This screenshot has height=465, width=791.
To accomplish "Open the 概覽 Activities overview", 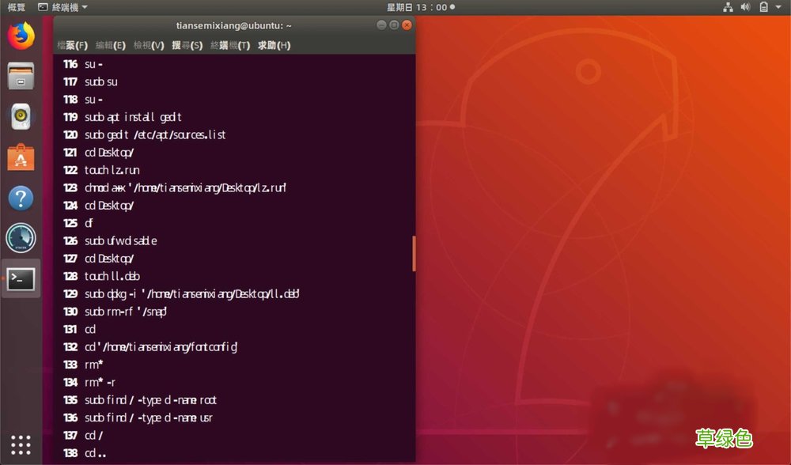I will point(14,6).
